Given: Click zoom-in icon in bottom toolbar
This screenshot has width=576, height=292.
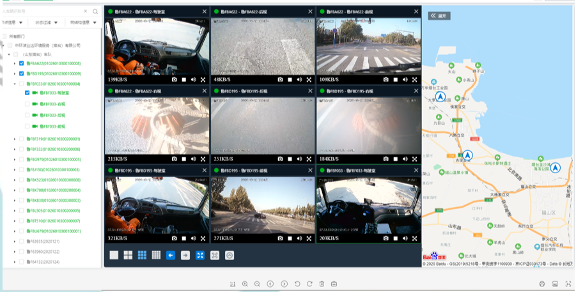Looking at the screenshot, I should coord(245,283).
